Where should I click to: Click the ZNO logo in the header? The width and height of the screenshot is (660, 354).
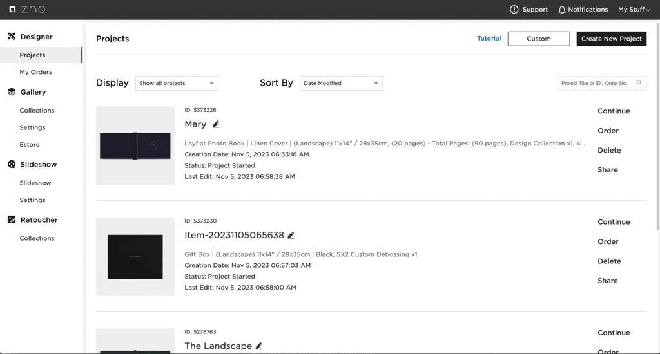click(27, 9)
